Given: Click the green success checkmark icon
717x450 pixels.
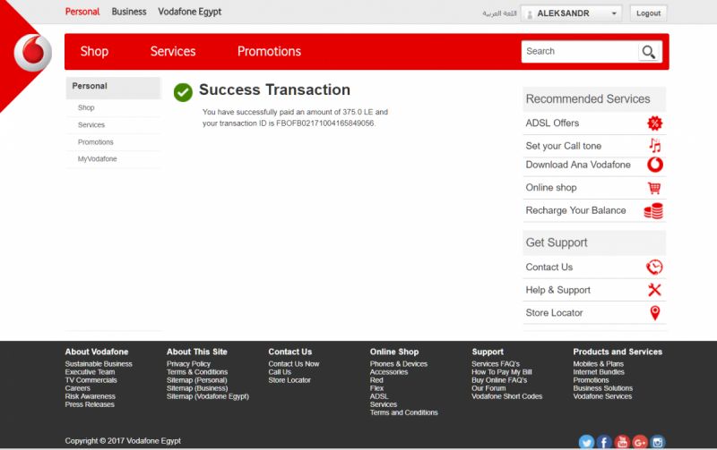Looking at the screenshot, I should [183, 93].
